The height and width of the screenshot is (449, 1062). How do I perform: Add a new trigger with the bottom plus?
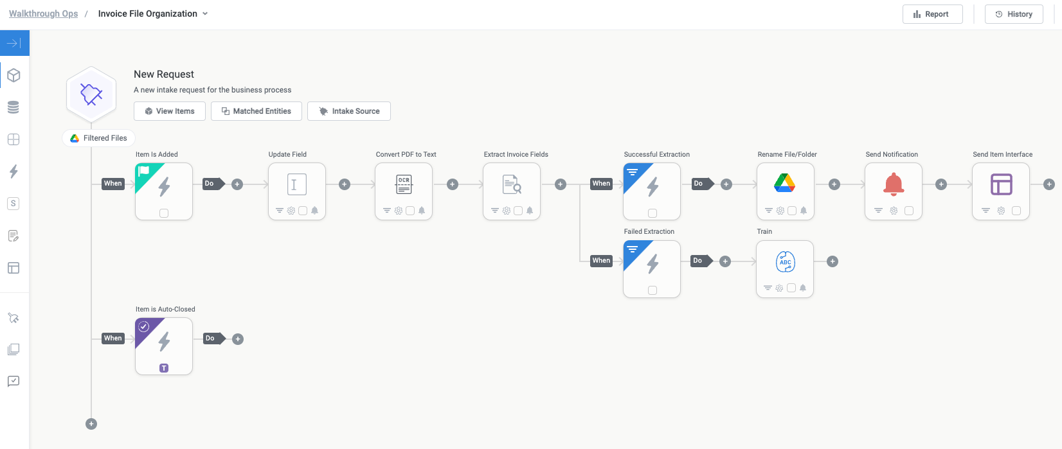[x=91, y=424]
